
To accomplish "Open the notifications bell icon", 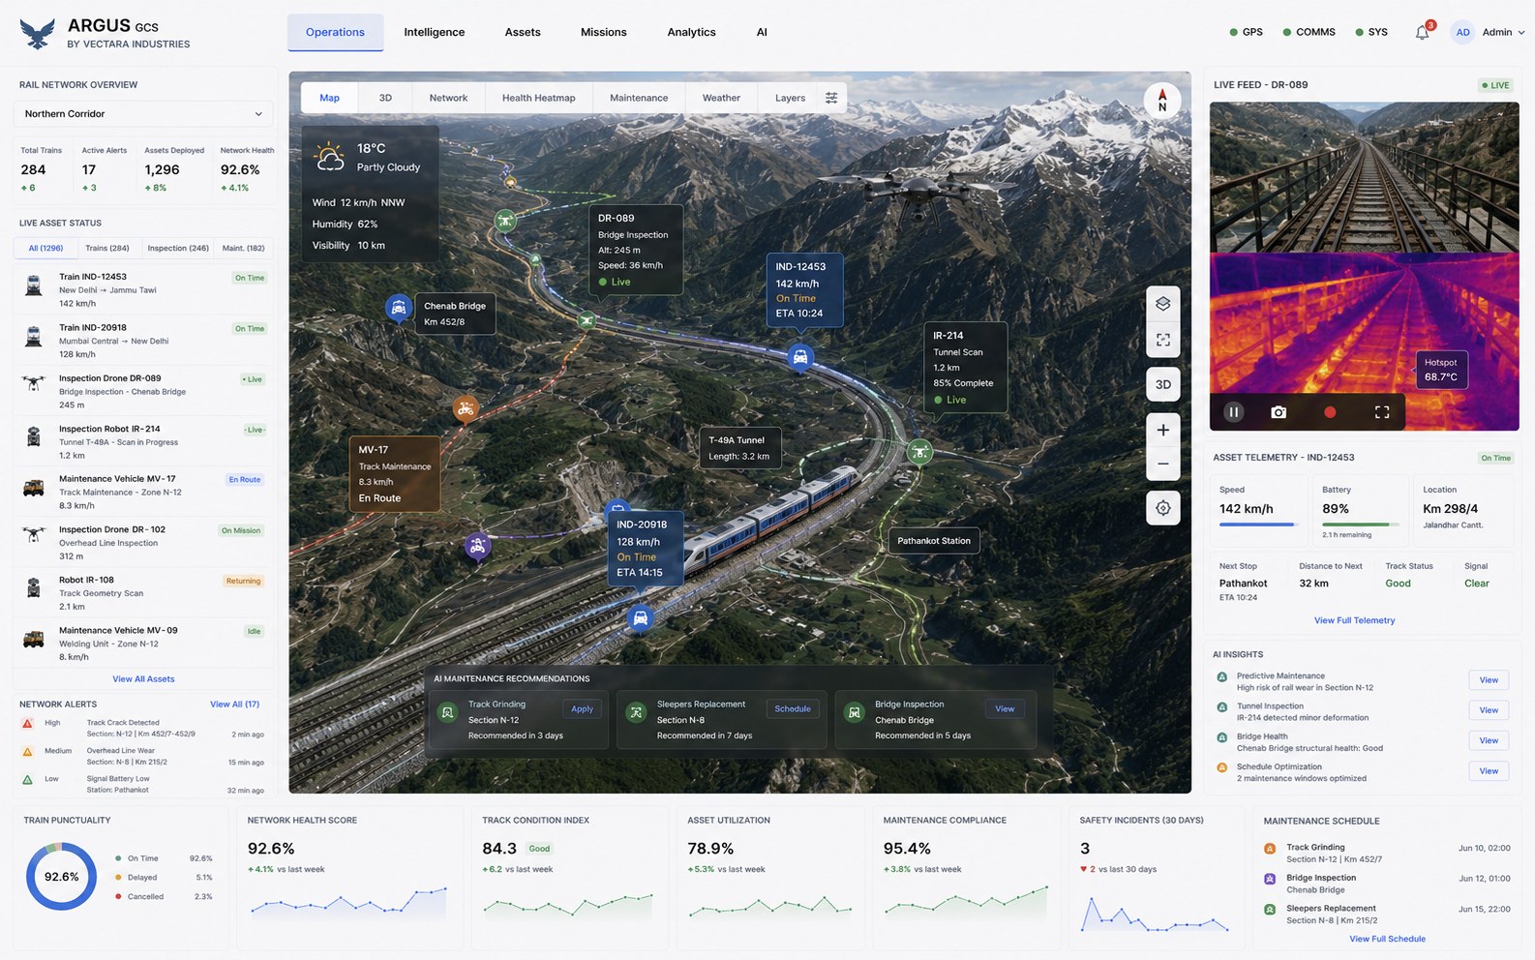I will [x=1422, y=32].
